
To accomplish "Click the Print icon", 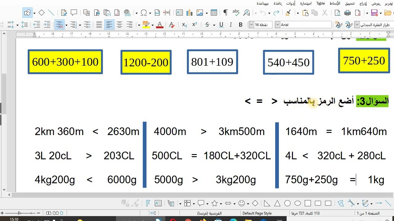I will (x=348, y=13).
